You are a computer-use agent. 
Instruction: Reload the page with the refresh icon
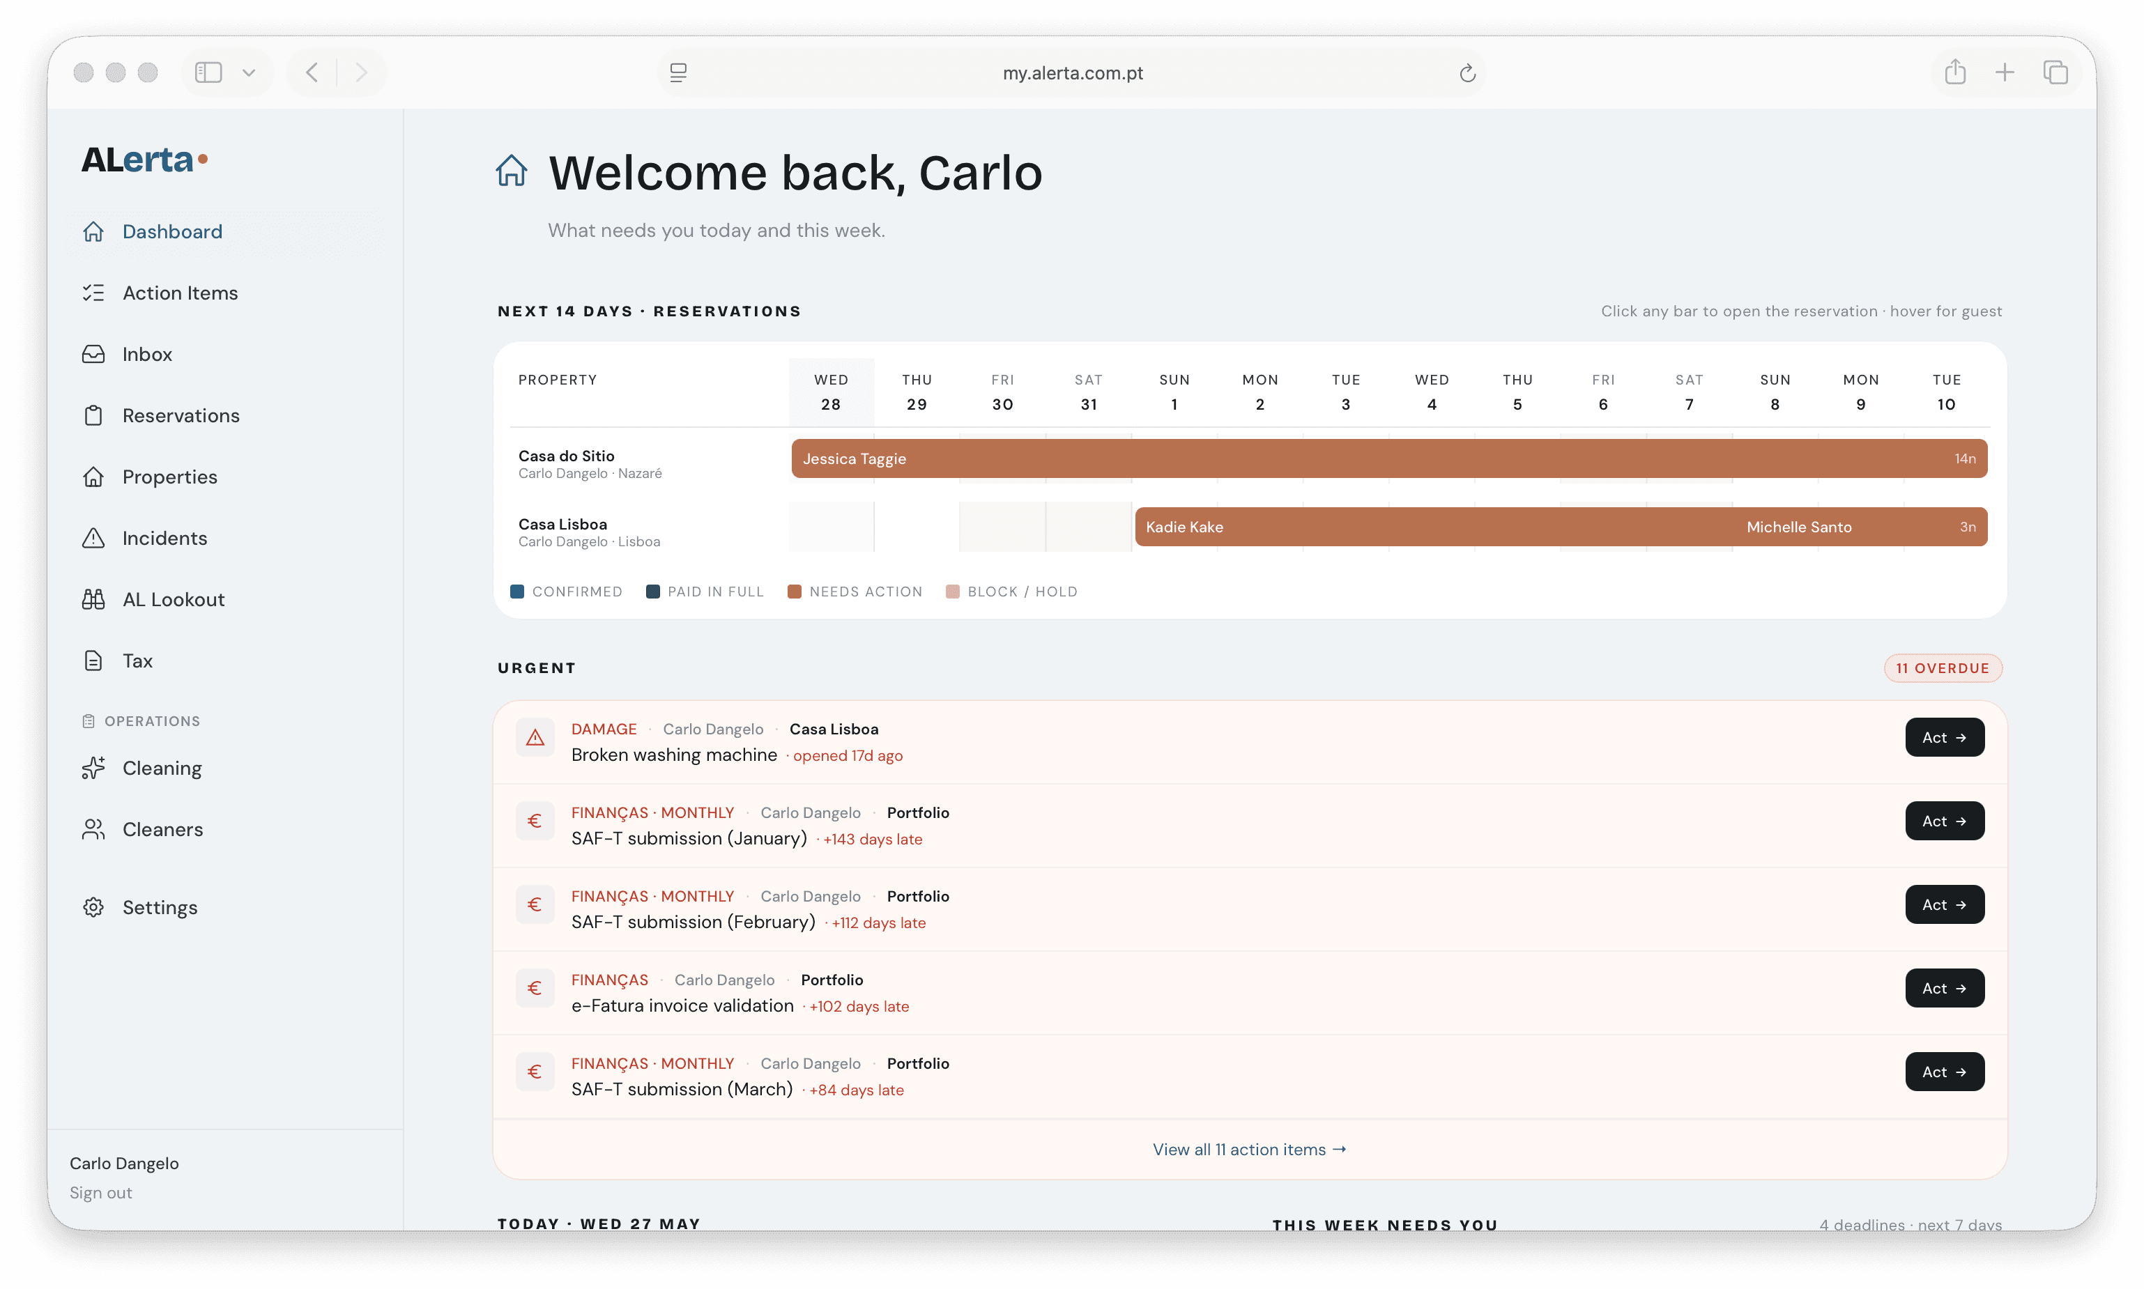tap(1467, 73)
